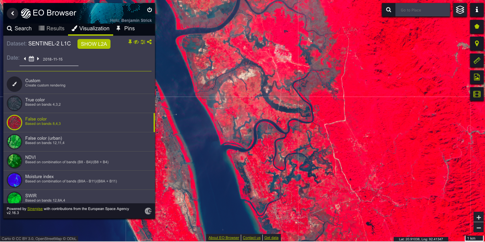Click the NDVI green thumbnail

click(14, 161)
